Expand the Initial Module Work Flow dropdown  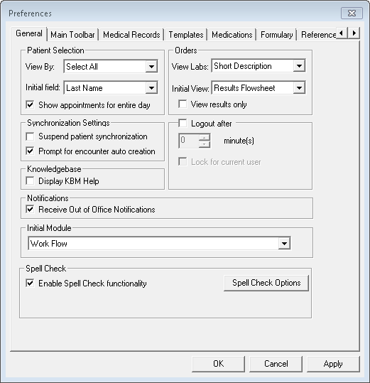pyautogui.click(x=284, y=244)
